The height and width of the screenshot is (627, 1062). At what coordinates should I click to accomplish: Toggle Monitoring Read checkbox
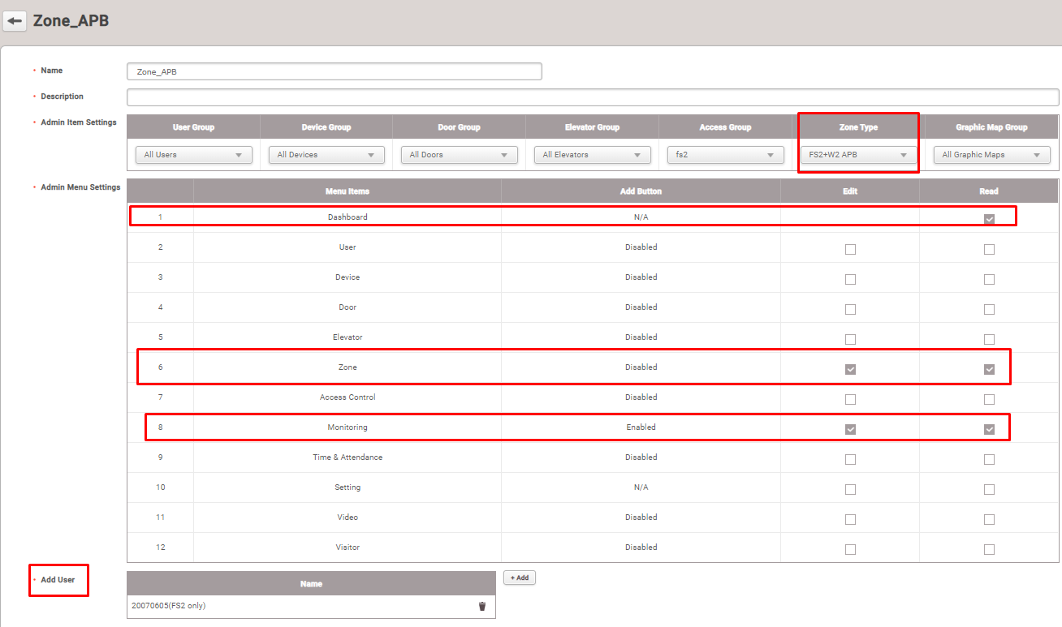[x=989, y=430]
